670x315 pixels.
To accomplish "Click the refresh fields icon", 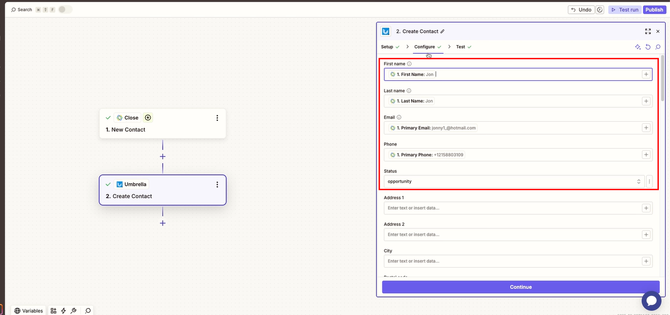I will pos(648,47).
